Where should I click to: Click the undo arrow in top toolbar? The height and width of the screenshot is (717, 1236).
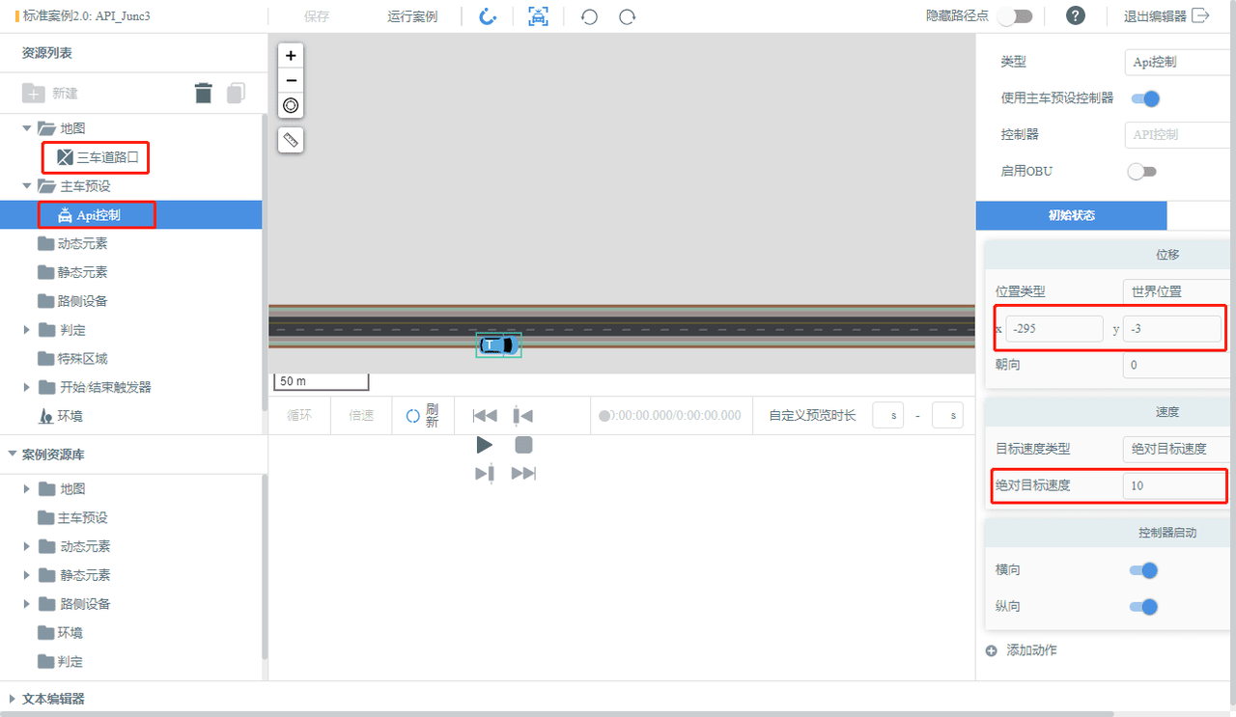589,16
